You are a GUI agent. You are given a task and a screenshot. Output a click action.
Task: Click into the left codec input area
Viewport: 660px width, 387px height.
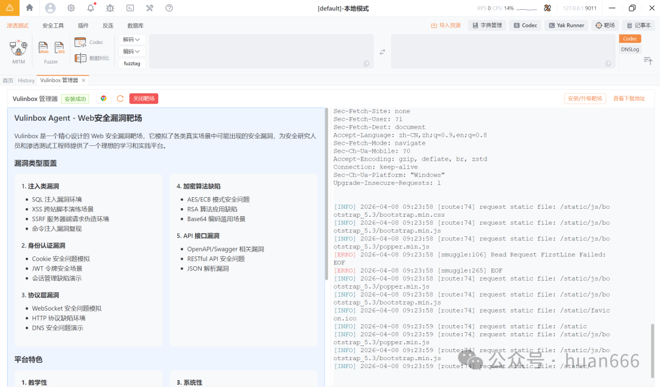pos(262,51)
